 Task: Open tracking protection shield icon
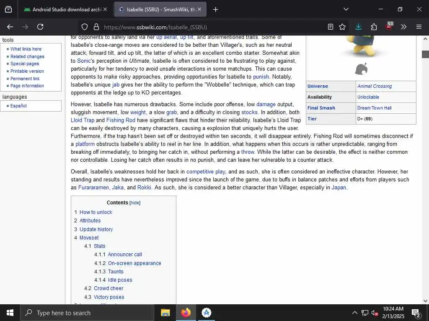pyautogui.click(x=85, y=27)
